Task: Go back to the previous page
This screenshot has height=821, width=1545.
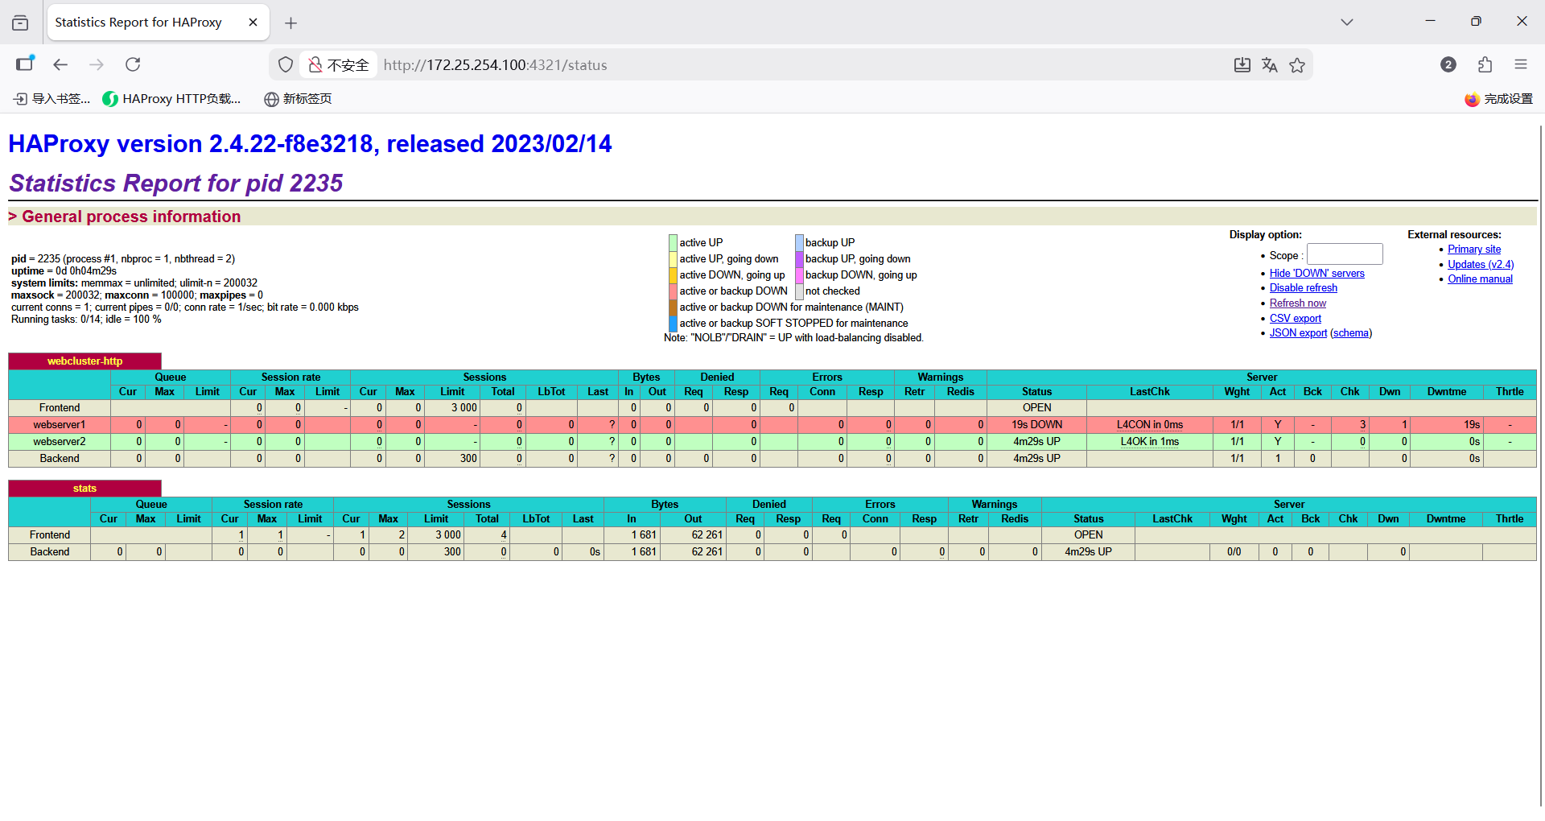Action: click(60, 64)
